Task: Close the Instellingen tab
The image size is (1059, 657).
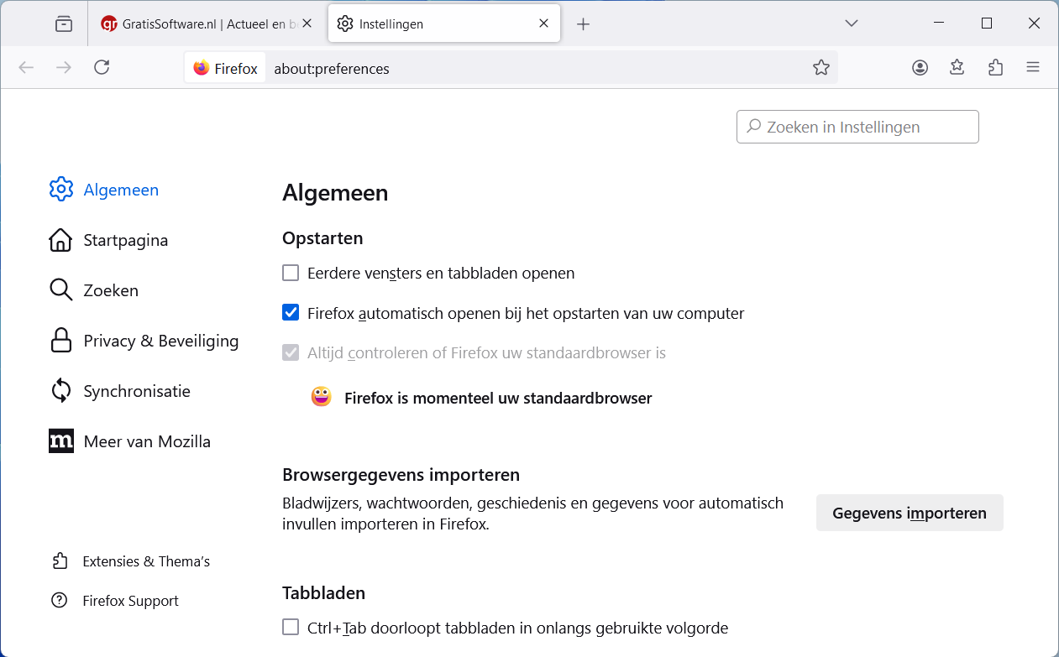Action: [544, 23]
